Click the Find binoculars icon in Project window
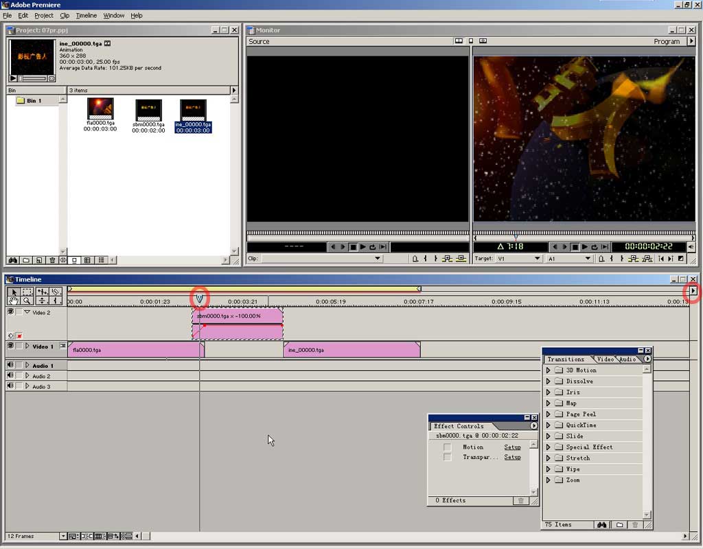The width and height of the screenshot is (703, 549). (12, 260)
